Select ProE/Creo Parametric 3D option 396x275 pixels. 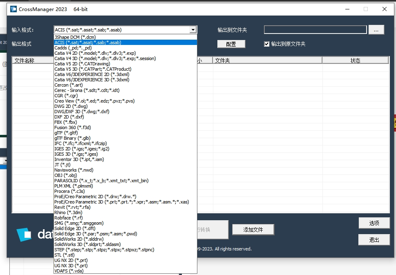tap(125, 201)
